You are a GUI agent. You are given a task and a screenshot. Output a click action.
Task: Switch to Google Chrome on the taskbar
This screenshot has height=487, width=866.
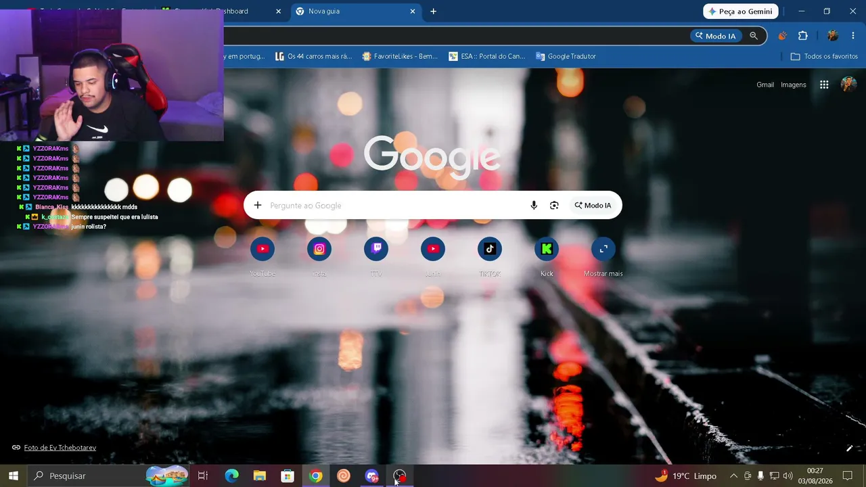coord(316,476)
